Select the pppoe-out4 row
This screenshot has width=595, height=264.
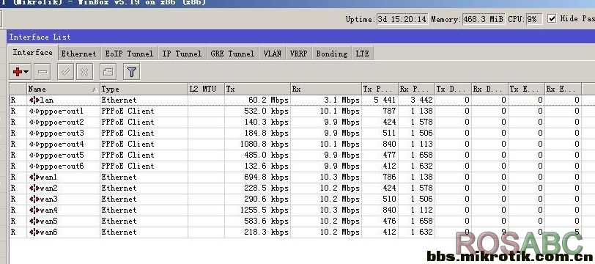pos(295,144)
